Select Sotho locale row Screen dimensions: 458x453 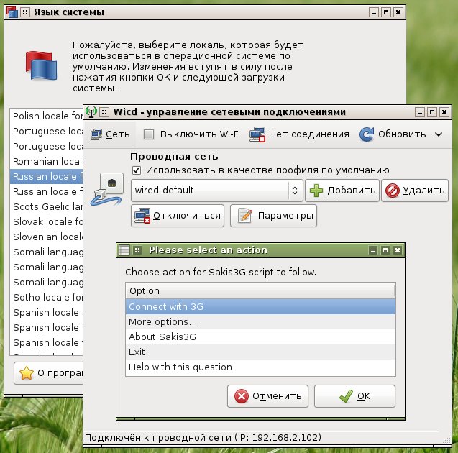(x=47, y=298)
